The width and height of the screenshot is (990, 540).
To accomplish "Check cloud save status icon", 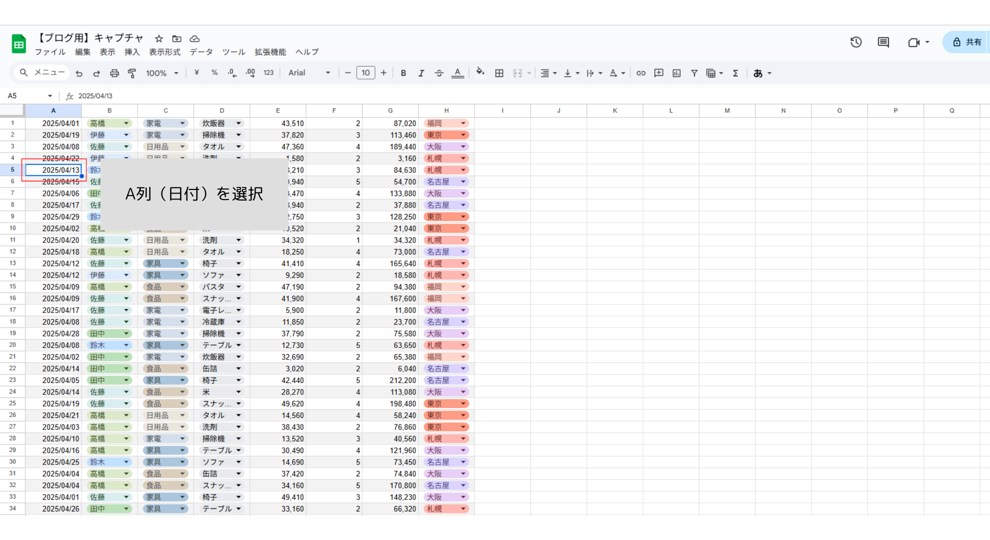I will (194, 38).
